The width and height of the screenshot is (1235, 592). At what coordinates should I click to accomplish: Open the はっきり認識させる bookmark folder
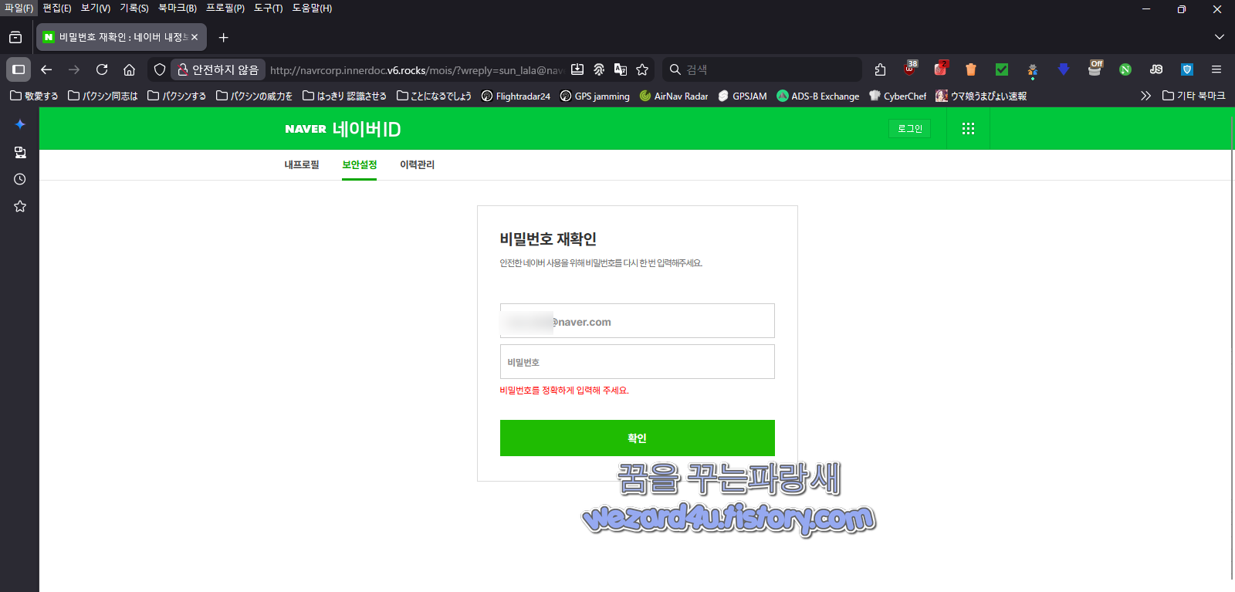coord(344,96)
